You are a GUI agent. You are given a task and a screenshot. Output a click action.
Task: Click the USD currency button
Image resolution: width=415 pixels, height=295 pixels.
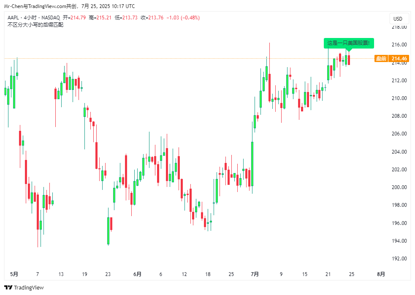pos(399,19)
